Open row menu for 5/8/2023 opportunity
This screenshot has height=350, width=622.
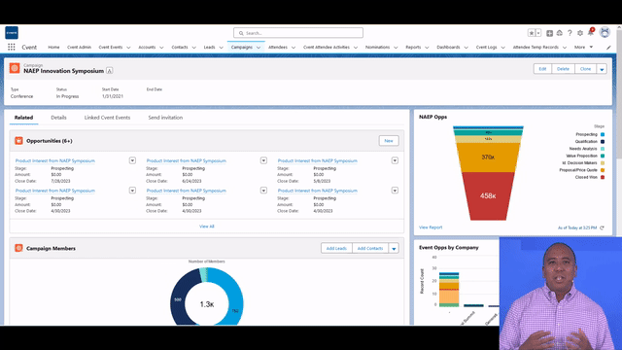coord(395,160)
